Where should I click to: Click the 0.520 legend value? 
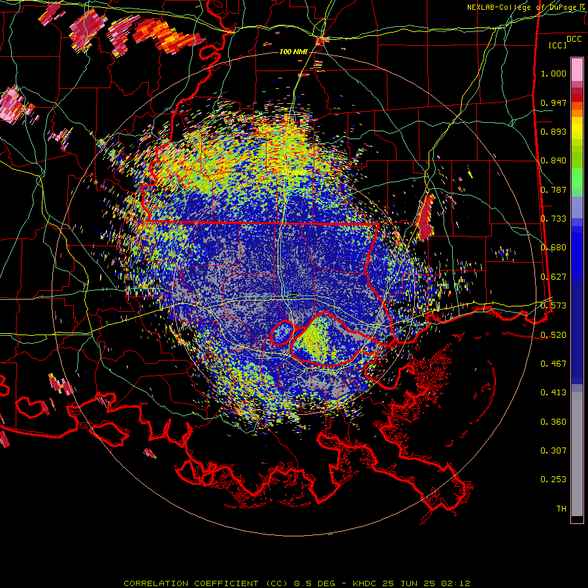tap(553, 335)
